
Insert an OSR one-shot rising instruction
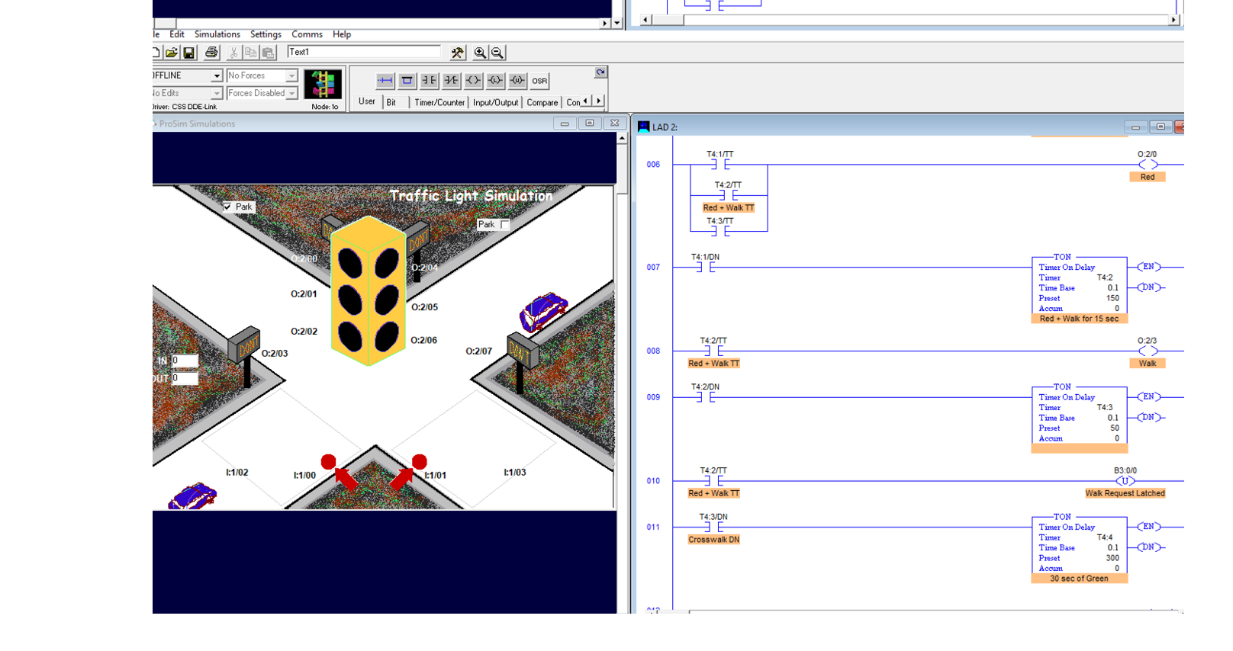539,80
